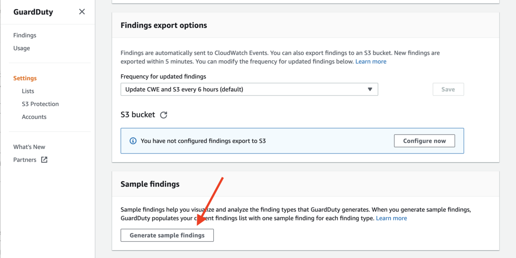The width and height of the screenshot is (516, 258).
Task: Open the Accounts page
Action: [x=34, y=117]
